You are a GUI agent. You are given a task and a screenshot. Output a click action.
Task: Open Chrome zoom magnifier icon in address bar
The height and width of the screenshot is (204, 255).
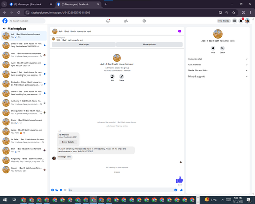(227, 13)
